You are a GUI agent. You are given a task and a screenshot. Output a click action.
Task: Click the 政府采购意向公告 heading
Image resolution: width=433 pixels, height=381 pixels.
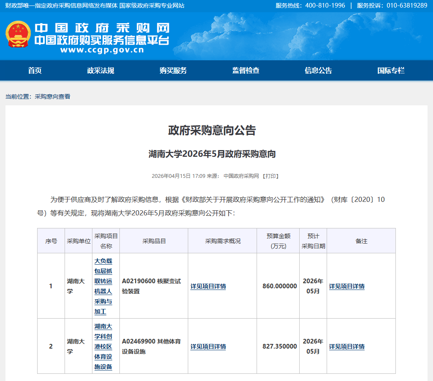(212, 130)
